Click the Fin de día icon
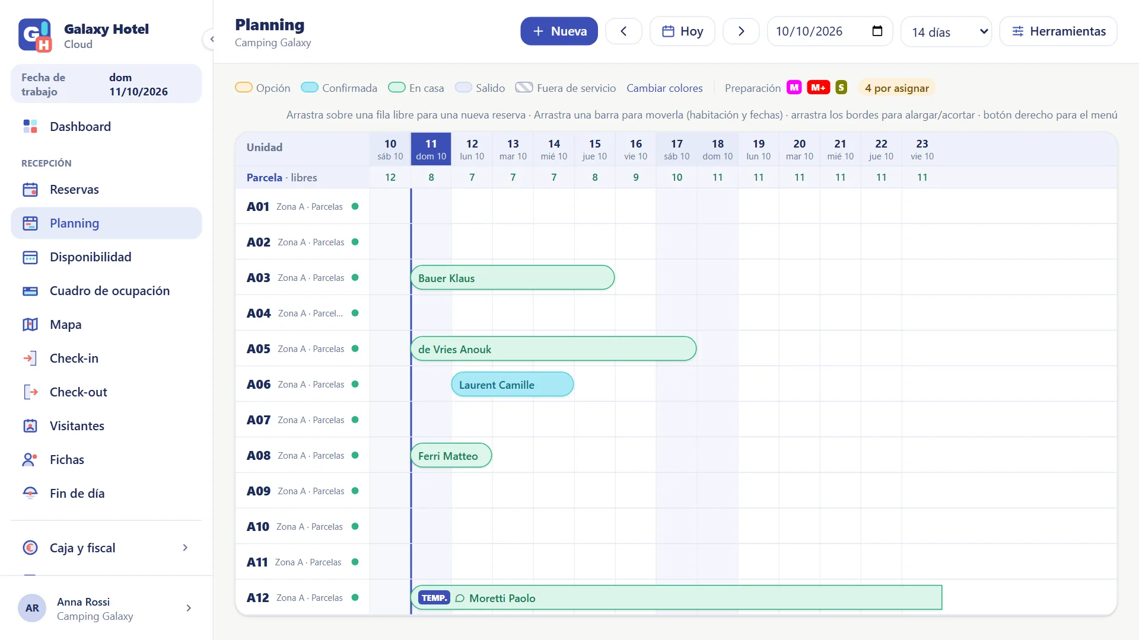This screenshot has width=1139, height=640. 30,493
